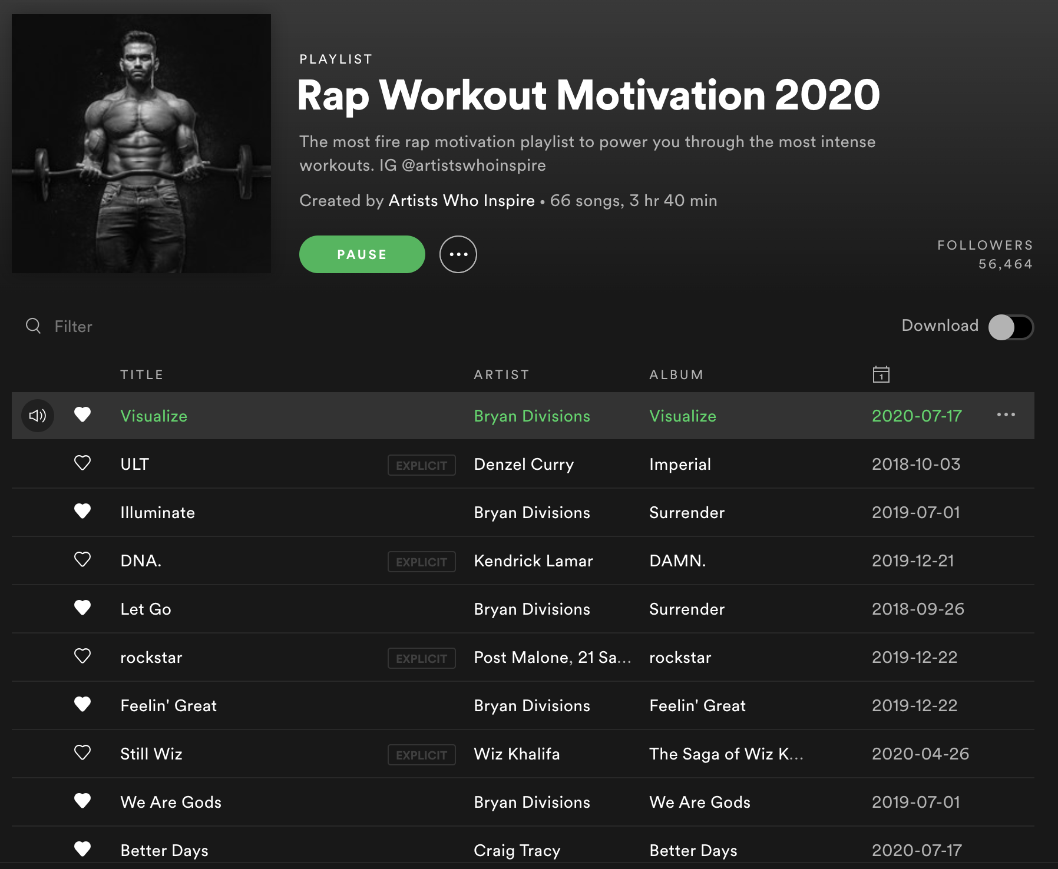This screenshot has width=1058, height=869.
Task: Open the rockstar album
Action: point(680,658)
